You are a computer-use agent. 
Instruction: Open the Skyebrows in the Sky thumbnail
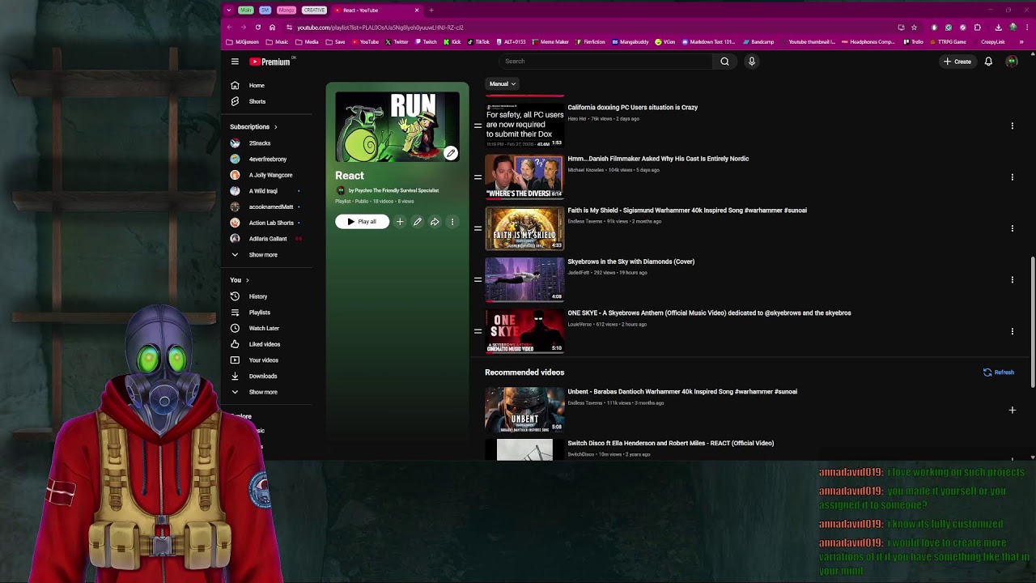pos(524,279)
